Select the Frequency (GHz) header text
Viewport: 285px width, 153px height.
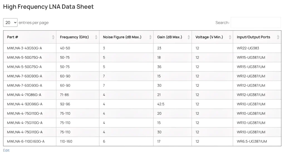[x=74, y=37]
